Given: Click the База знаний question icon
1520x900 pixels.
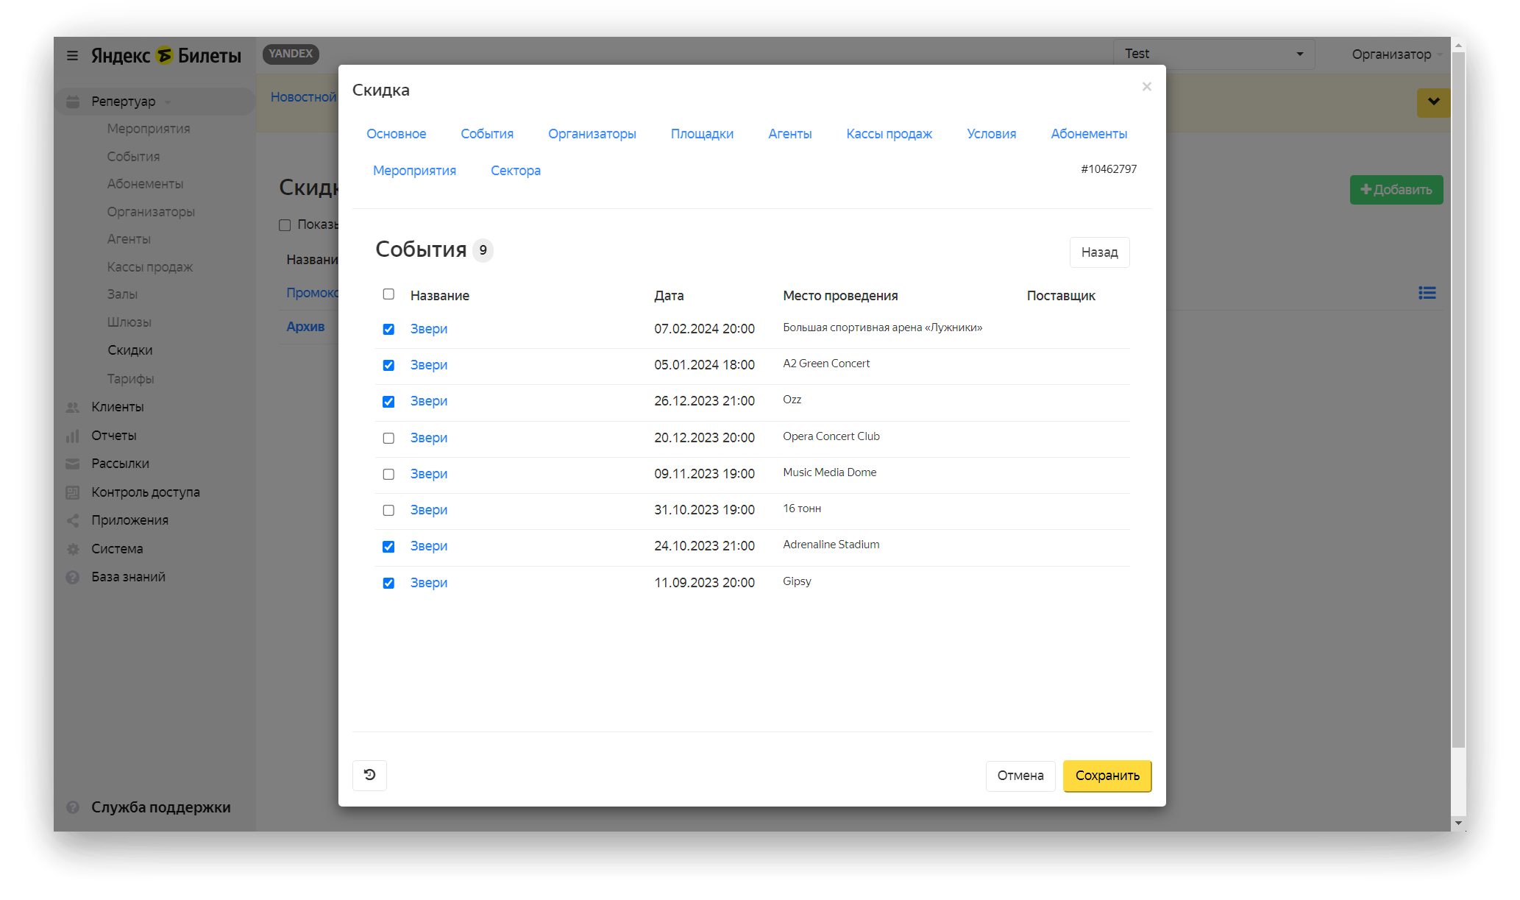Looking at the screenshot, I should (73, 577).
